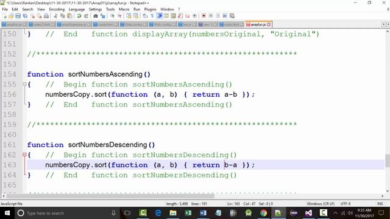The width and height of the screenshot is (390, 219).
Task: Click the vertical scrollbar thumb
Action: [x=388, y=161]
